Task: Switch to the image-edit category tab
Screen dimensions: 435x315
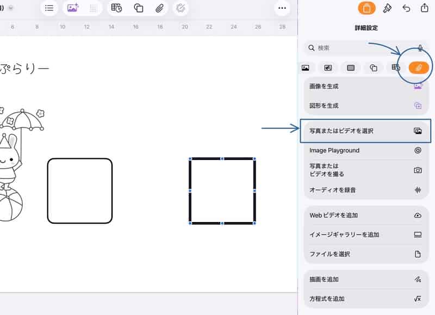Action: pos(328,67)
